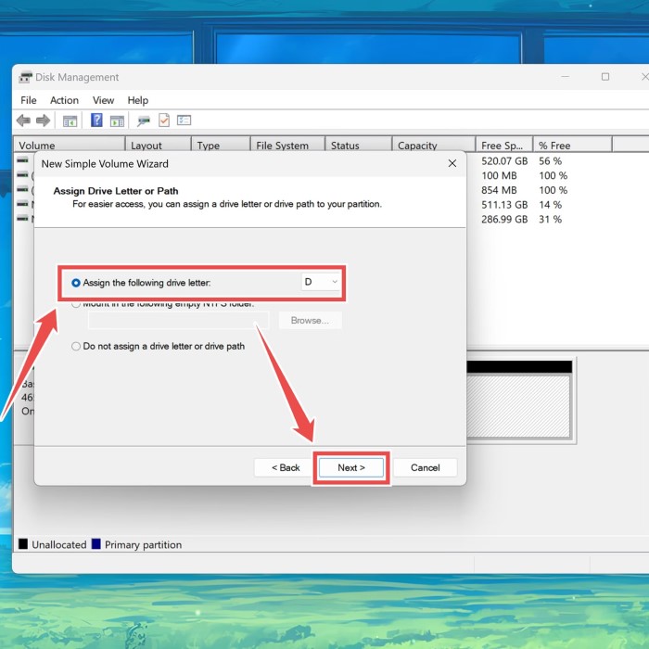Click the Back arrow toolbar icon
The image size is (649, 649).
click(23, 121)
